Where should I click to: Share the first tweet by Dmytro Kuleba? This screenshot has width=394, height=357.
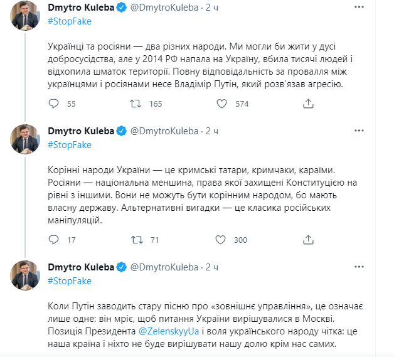pyautogui.click(x=307, y=104)
